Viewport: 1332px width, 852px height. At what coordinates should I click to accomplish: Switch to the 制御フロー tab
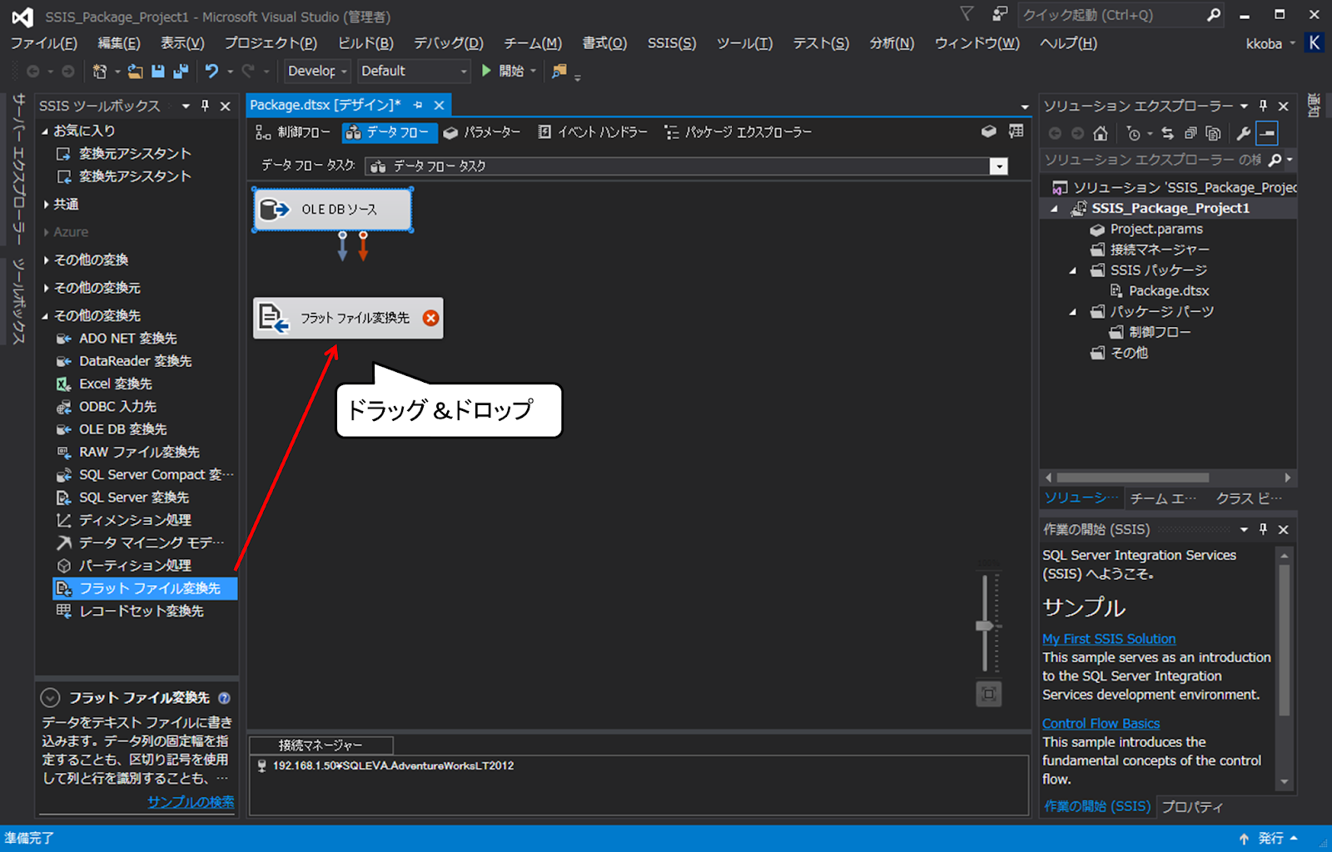(x=293, y=132)
